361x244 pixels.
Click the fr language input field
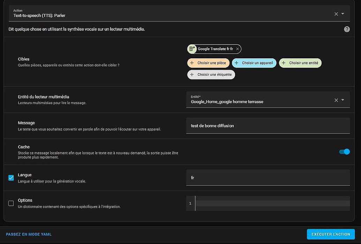click(x=269, y=178)
